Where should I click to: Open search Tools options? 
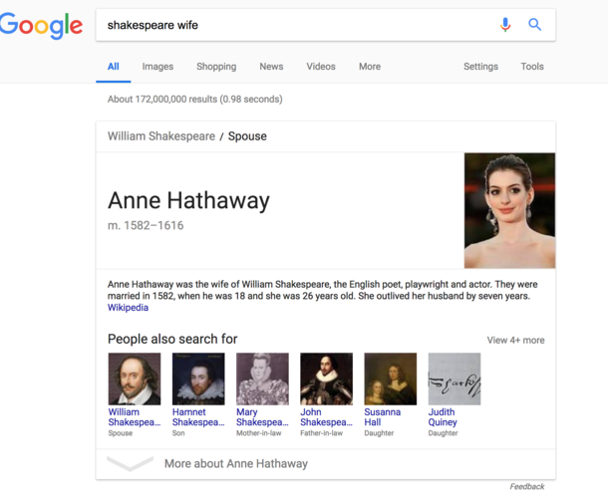point(532,67)
